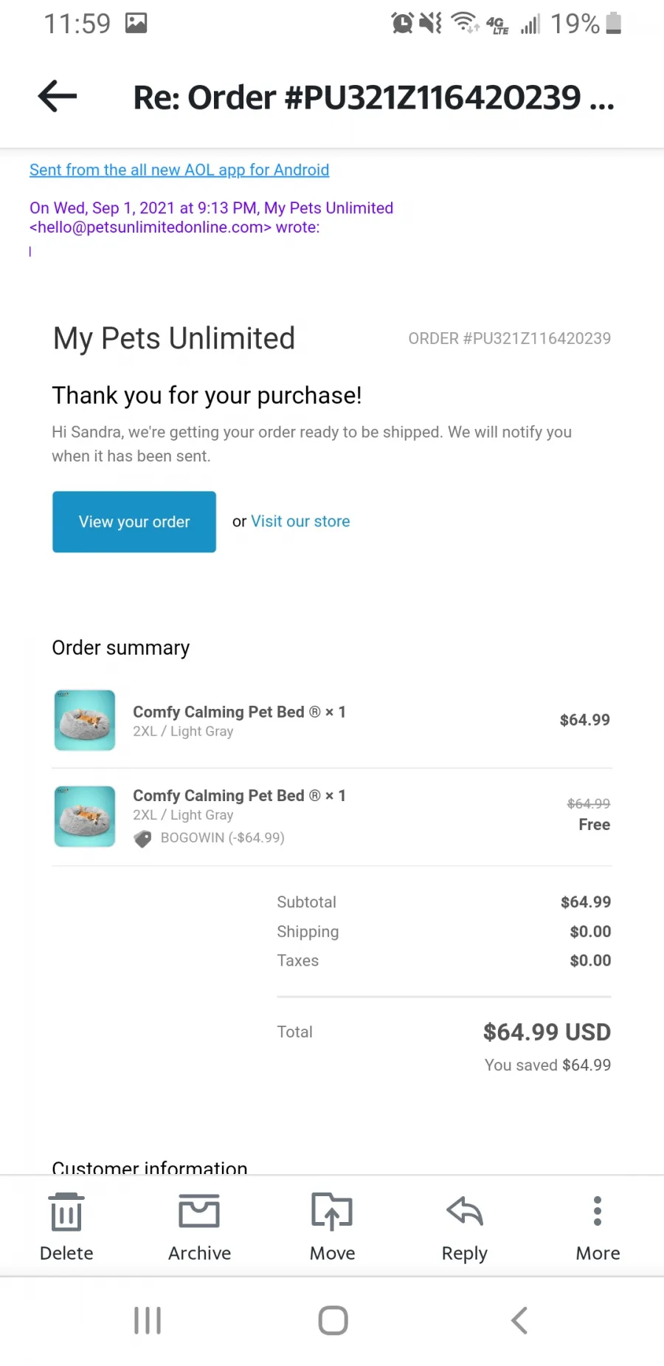Tap the back arrow in the header

pyautogui.click(x=58, y=96)
